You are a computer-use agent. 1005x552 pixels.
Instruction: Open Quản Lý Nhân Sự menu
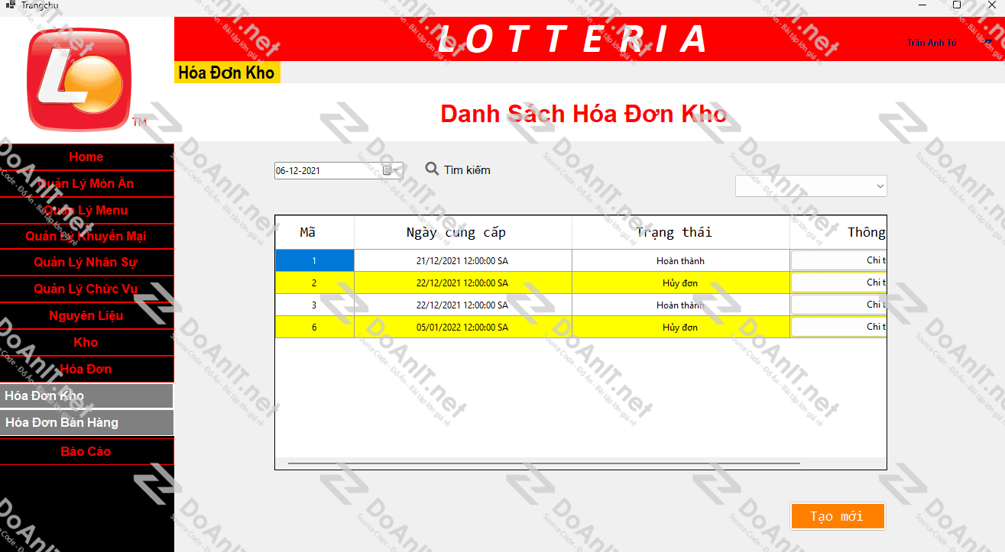pos(86,262)
